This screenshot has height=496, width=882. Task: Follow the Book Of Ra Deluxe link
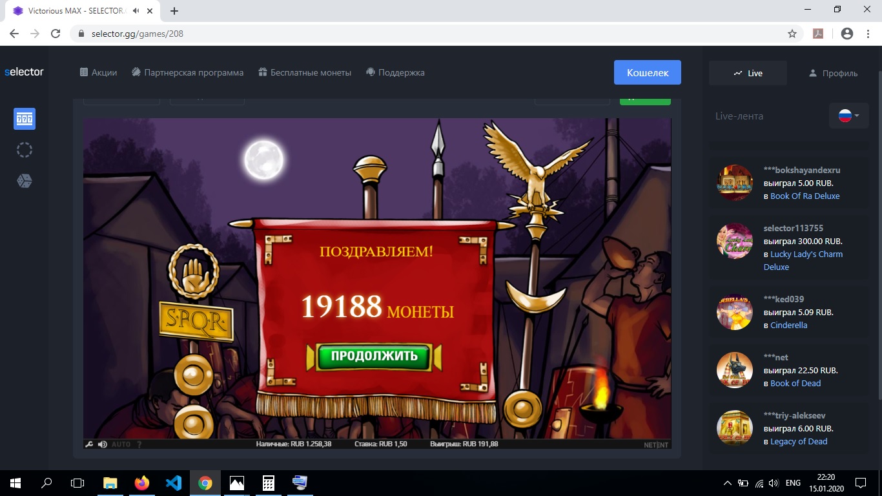point(805,196)
